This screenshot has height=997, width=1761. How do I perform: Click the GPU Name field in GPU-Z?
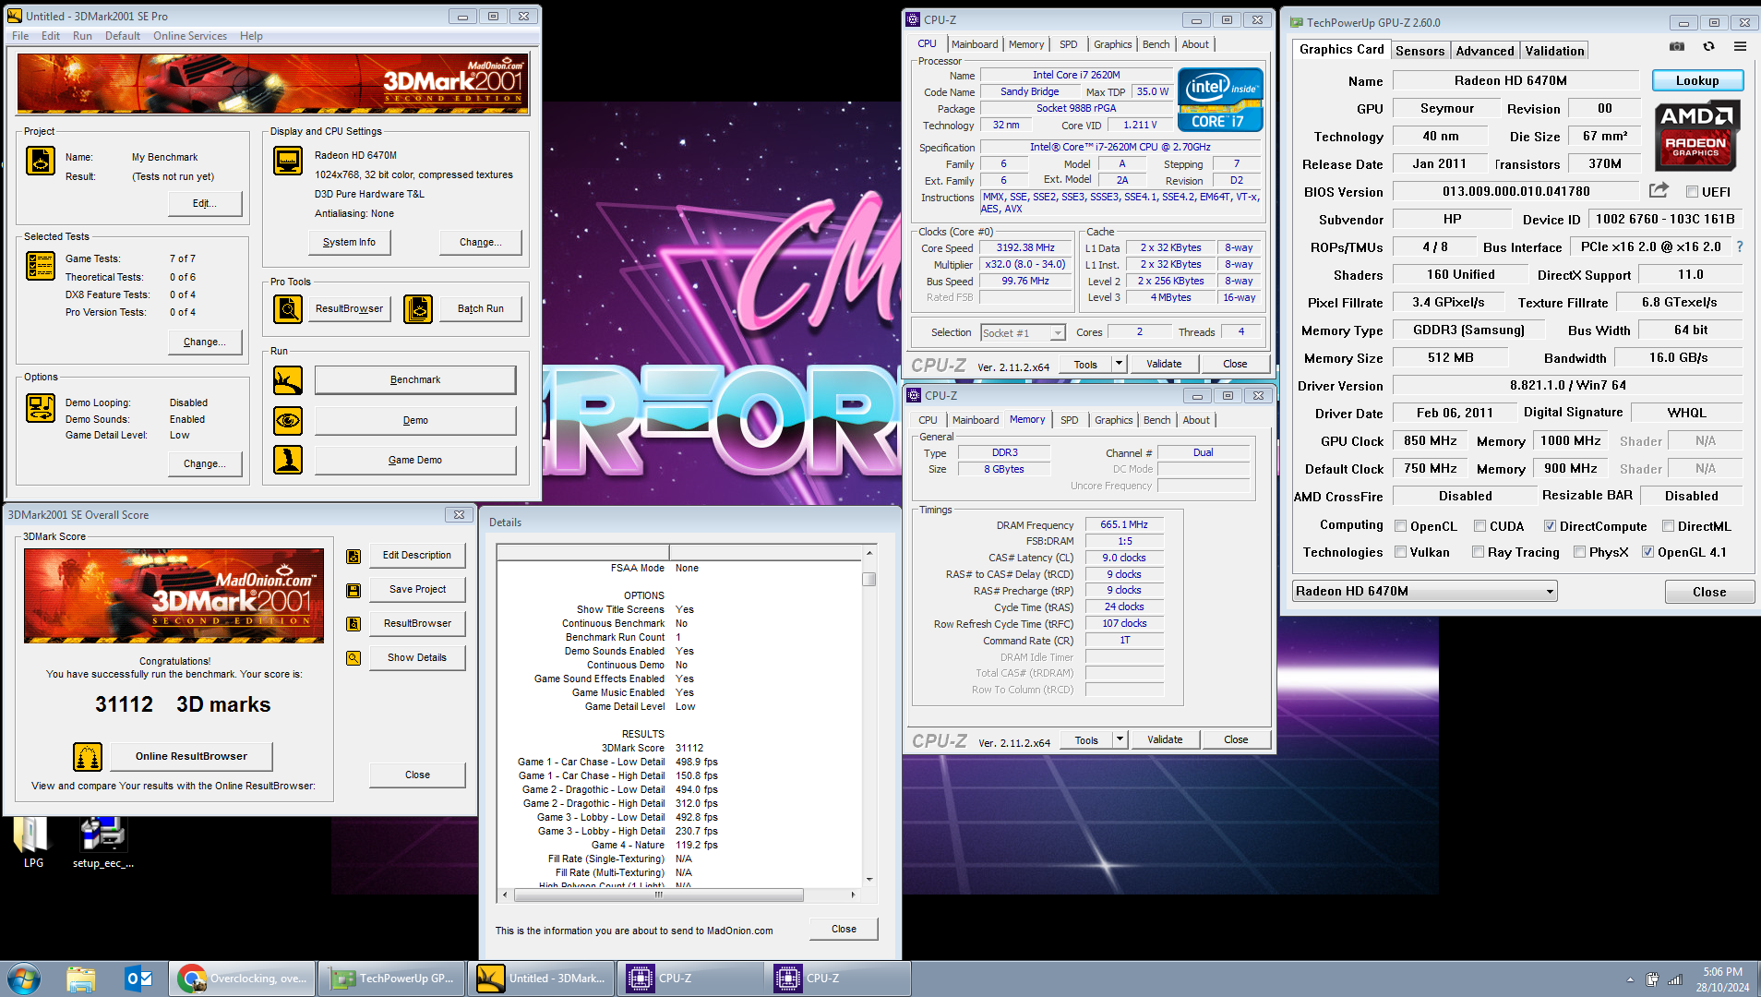coord(1515,80)
